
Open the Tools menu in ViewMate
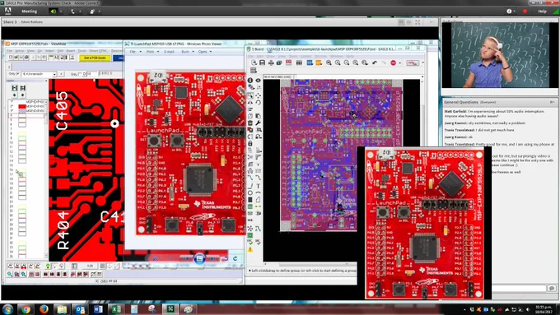pos(82,51)
